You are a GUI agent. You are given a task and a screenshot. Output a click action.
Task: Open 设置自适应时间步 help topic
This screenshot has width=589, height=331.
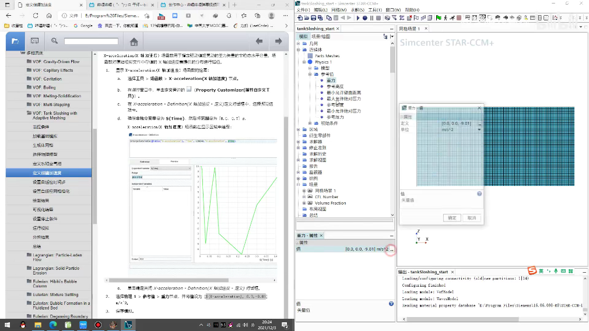click(49, 182)
